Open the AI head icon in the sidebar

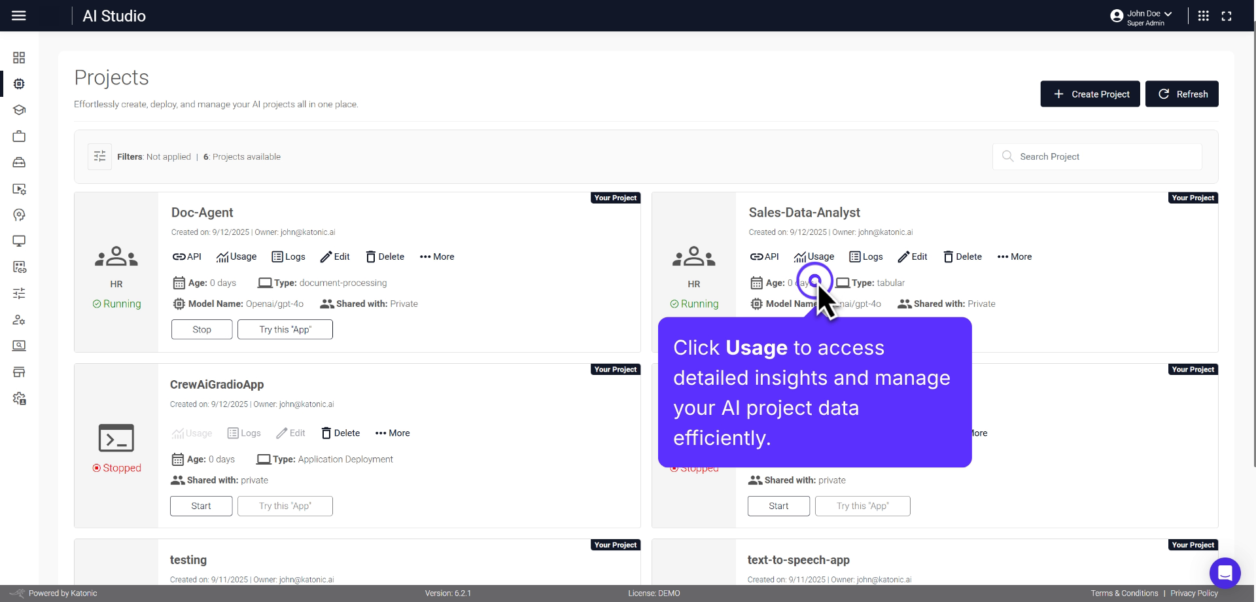click(19, 215)
